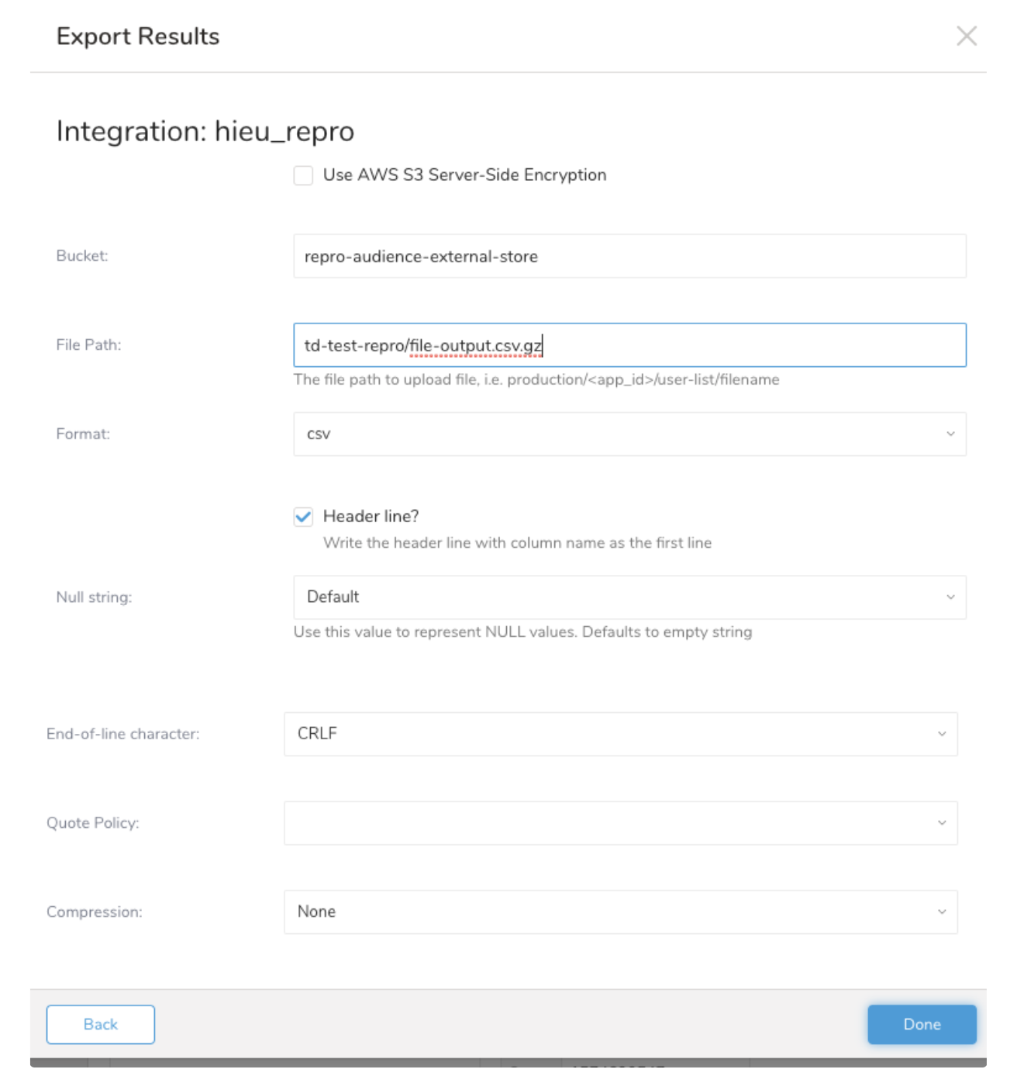Focus the Bucket input field
This screenshot has height=1083, width=1017.
coord(629,257)
